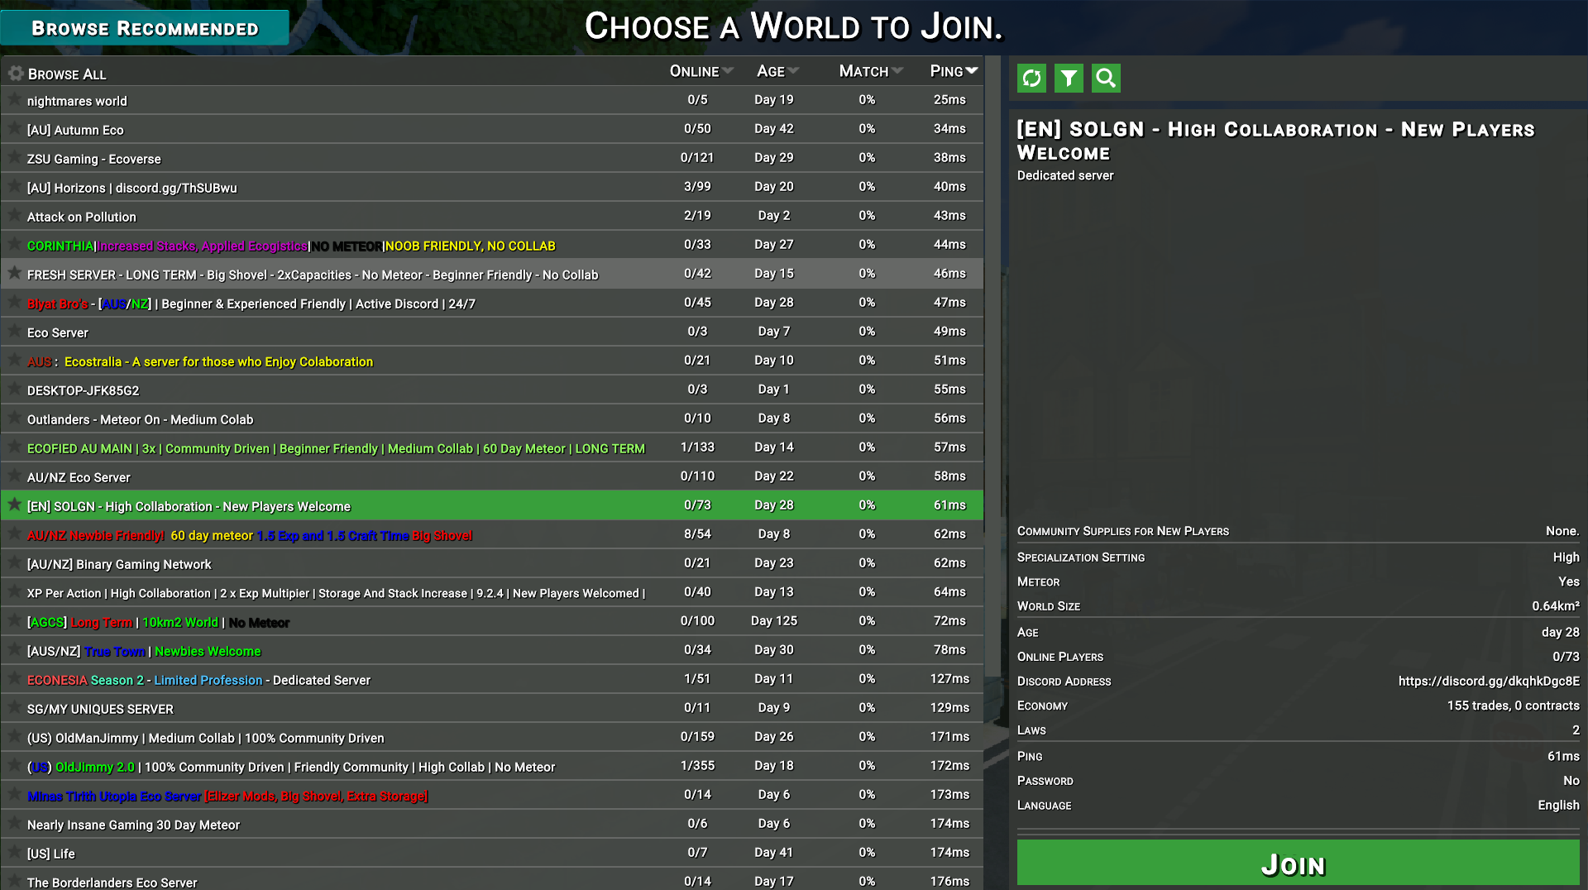This screenshot has height=890, width=1588.
Task: Favorite the [US] Life server
Action: click(x=14, y=852)
